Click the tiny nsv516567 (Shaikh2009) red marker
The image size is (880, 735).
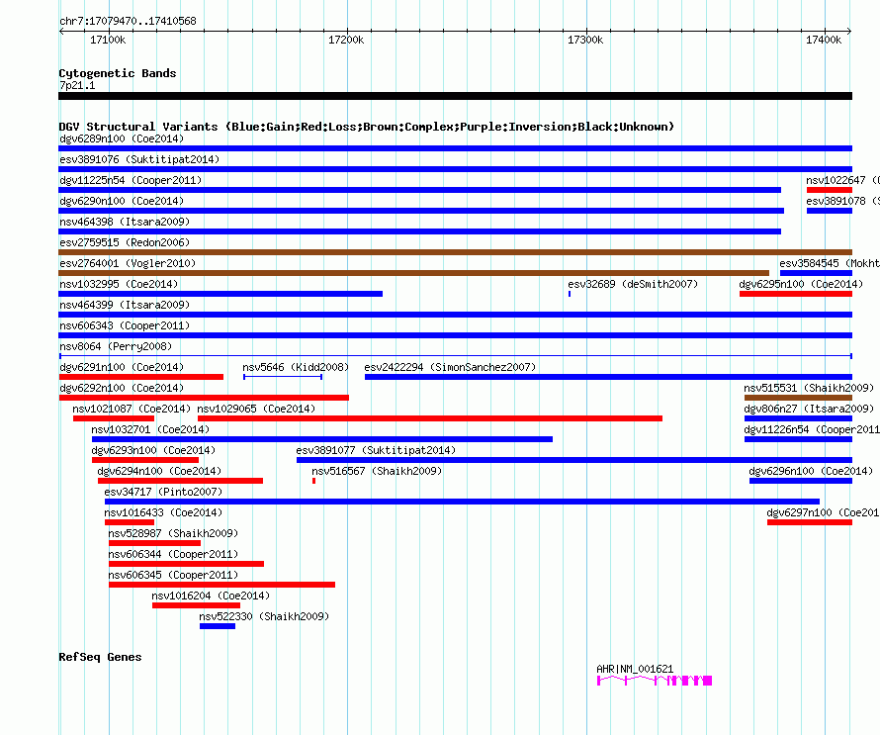(313, 481)
